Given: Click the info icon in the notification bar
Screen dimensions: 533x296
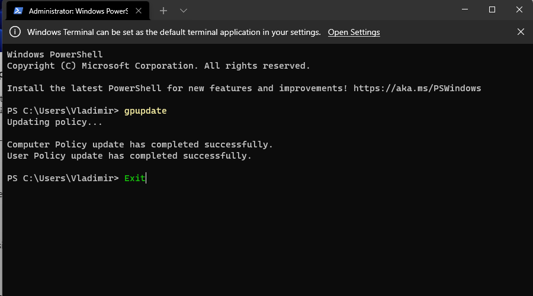Looking at the screenshot, I should (15, 32).
